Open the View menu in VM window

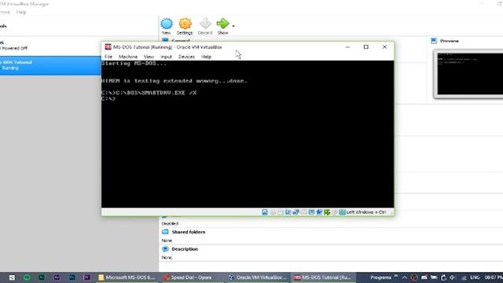[x=149, y=57]
